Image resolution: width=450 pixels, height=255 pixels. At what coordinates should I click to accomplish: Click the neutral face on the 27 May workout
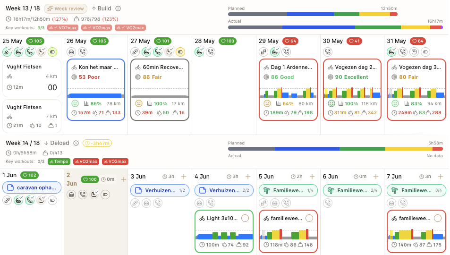139,103
